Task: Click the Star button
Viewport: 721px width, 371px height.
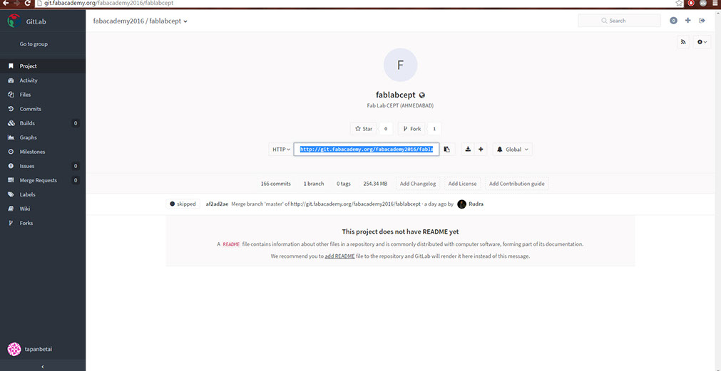Action: [x=364, y=129]
